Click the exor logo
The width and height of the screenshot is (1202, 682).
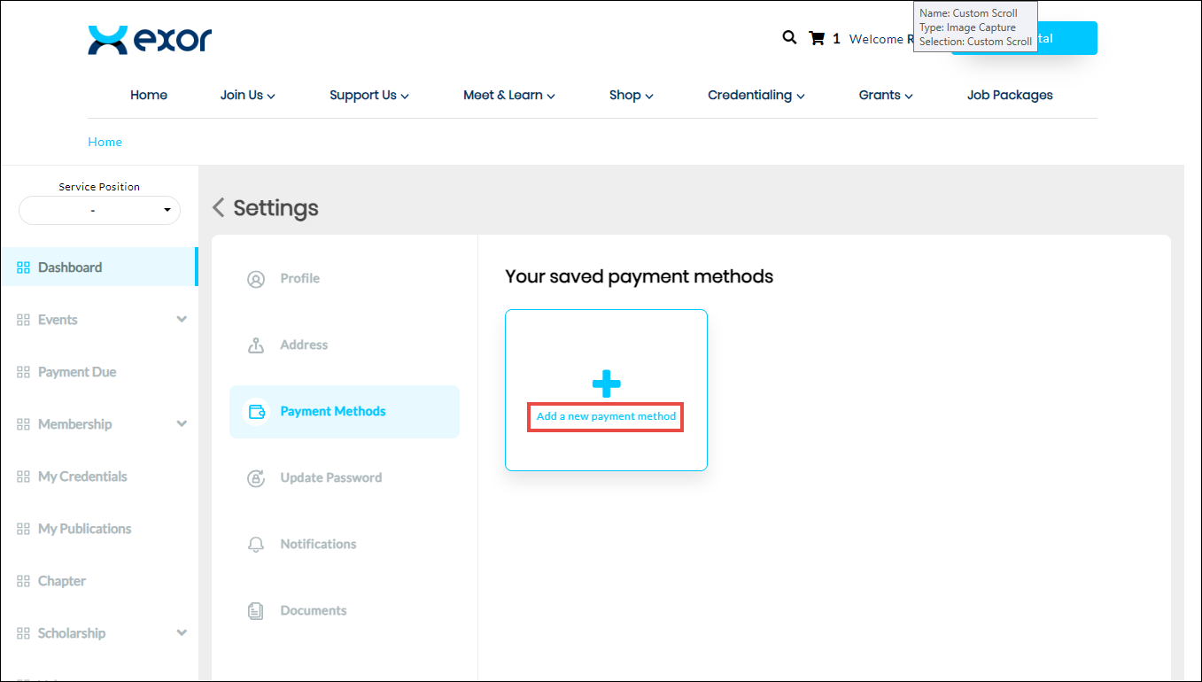(x=150, y=40)
